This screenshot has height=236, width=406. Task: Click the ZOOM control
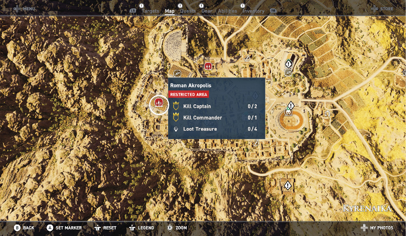(181, 228)
